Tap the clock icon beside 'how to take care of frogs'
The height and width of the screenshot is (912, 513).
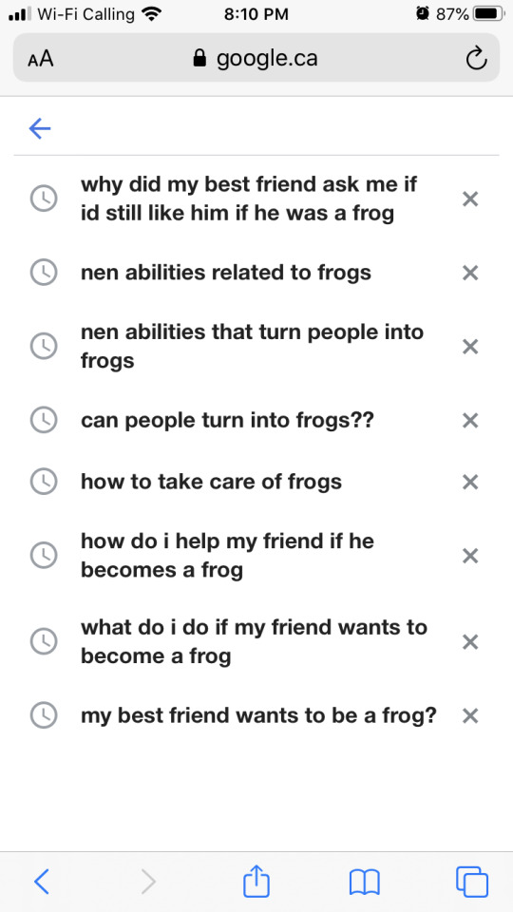coord(44,483)
